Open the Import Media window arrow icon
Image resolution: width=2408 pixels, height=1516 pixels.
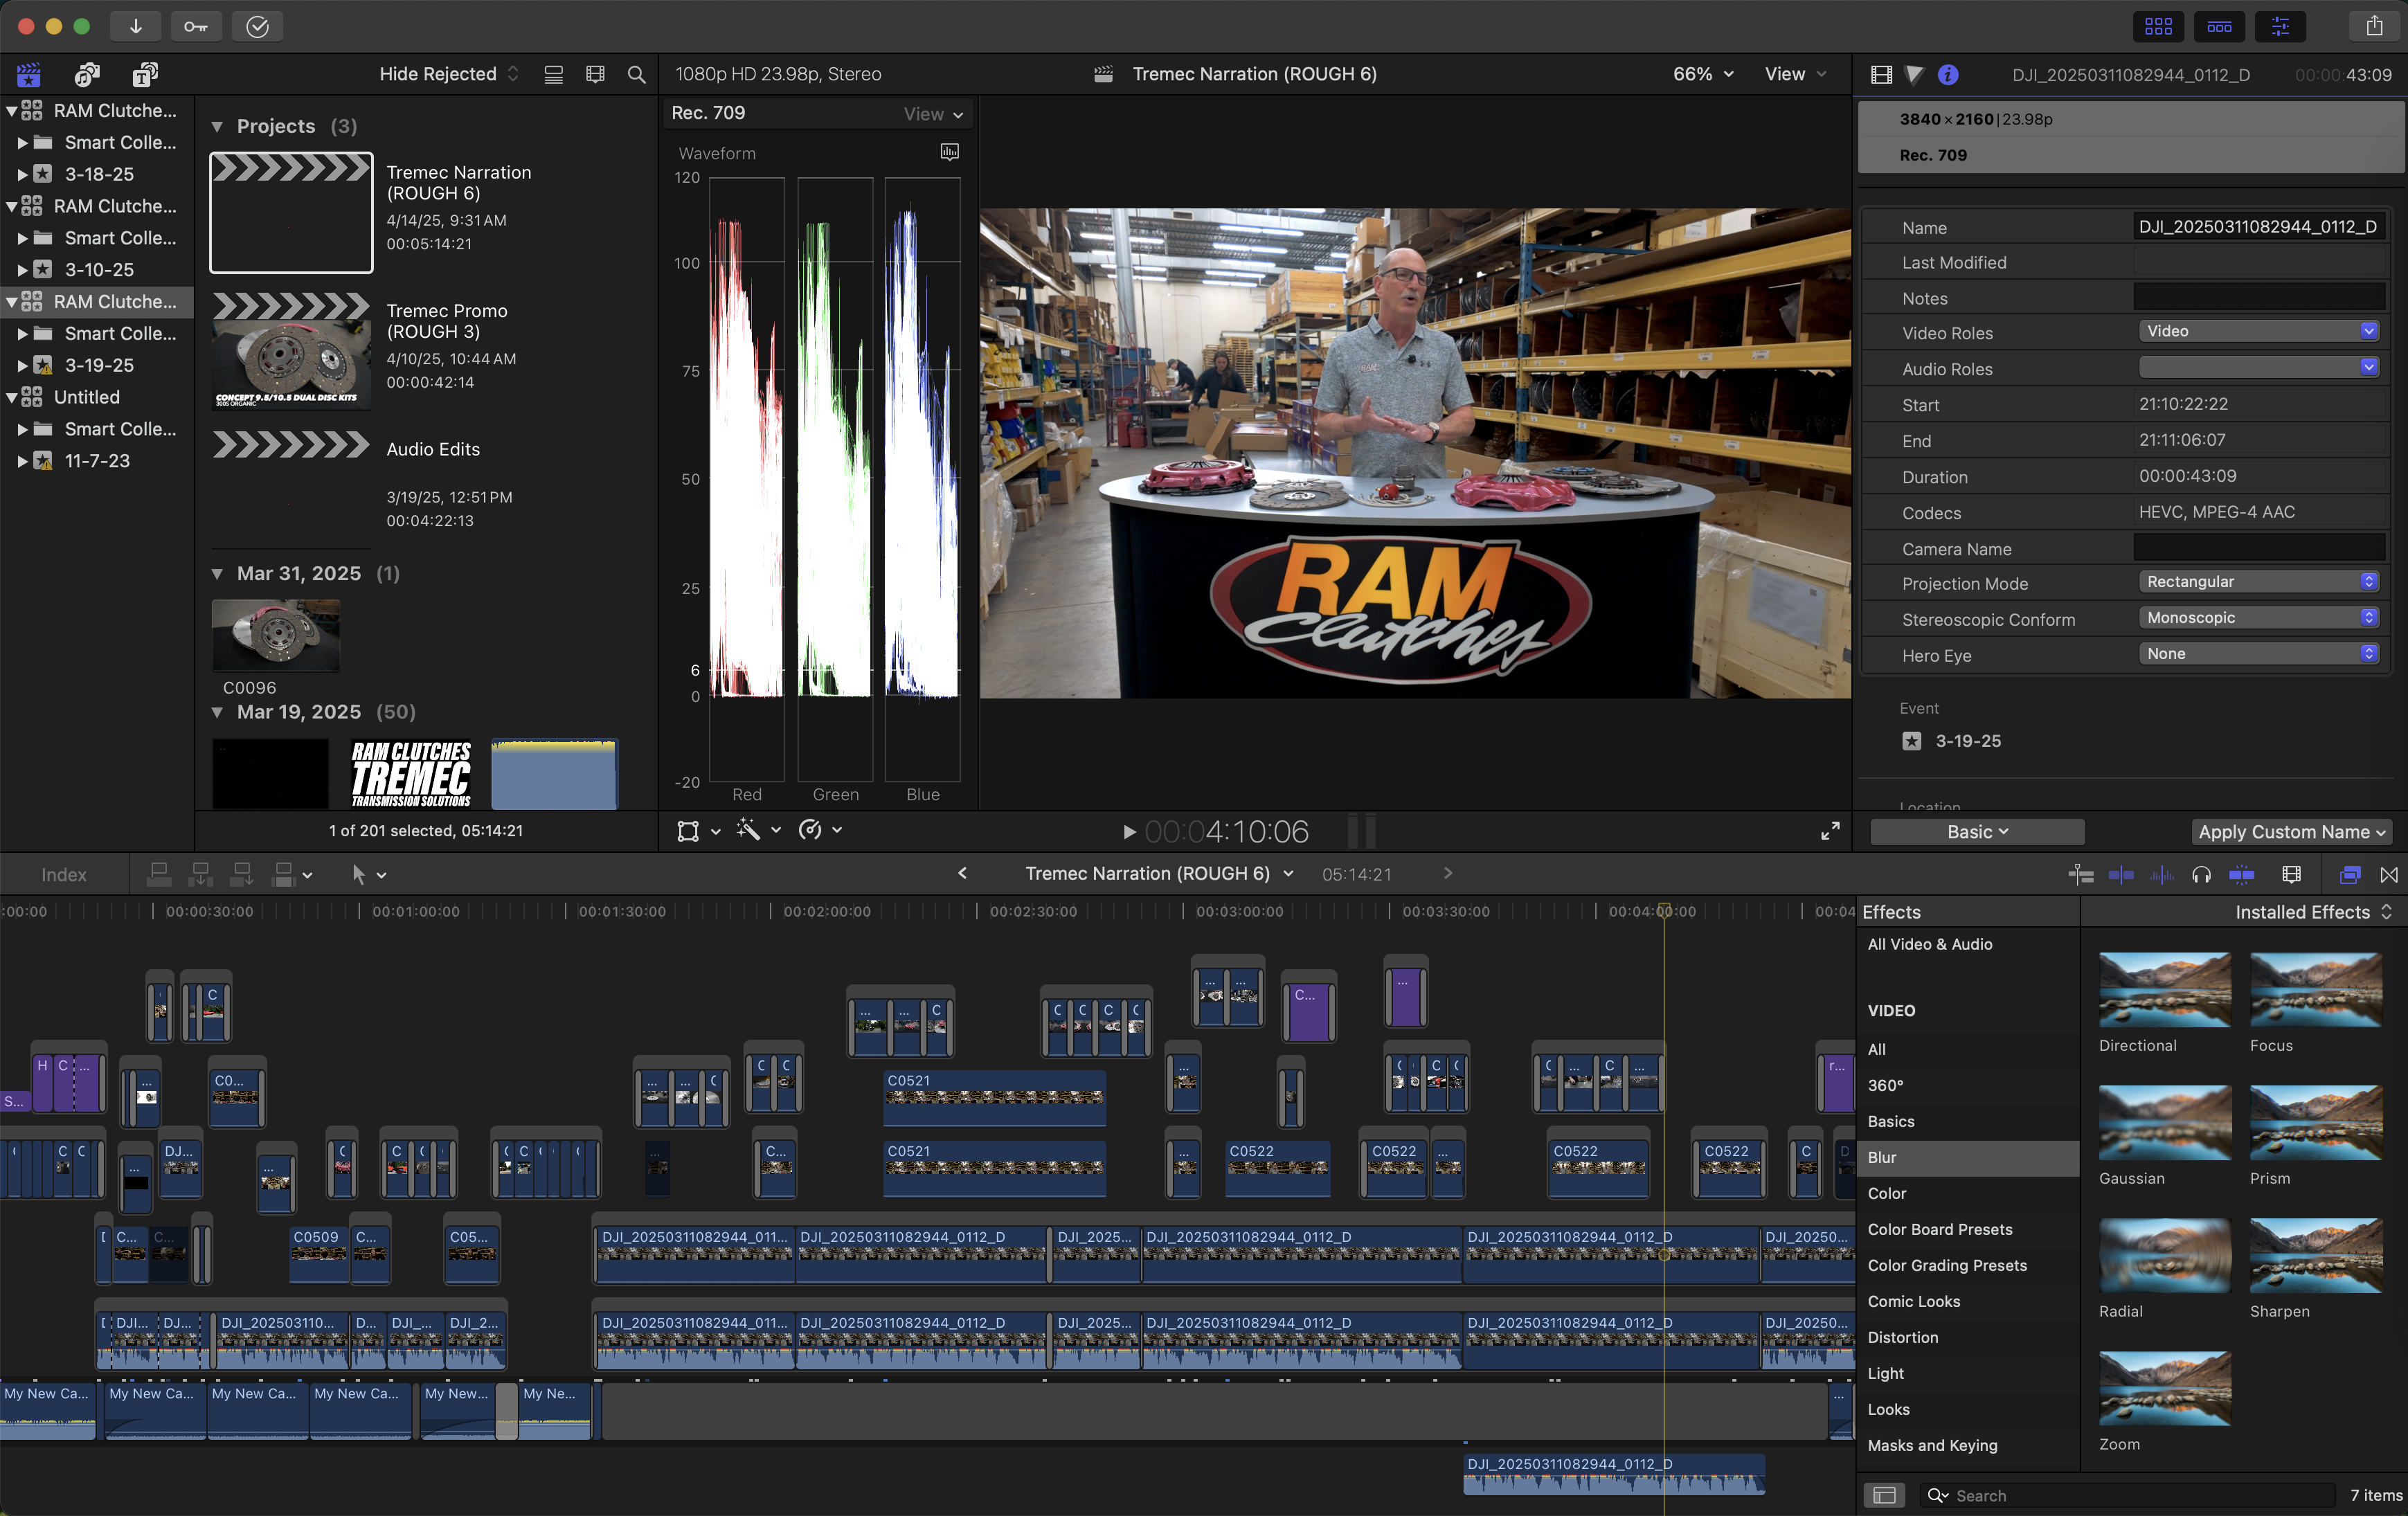pos(135,26)
